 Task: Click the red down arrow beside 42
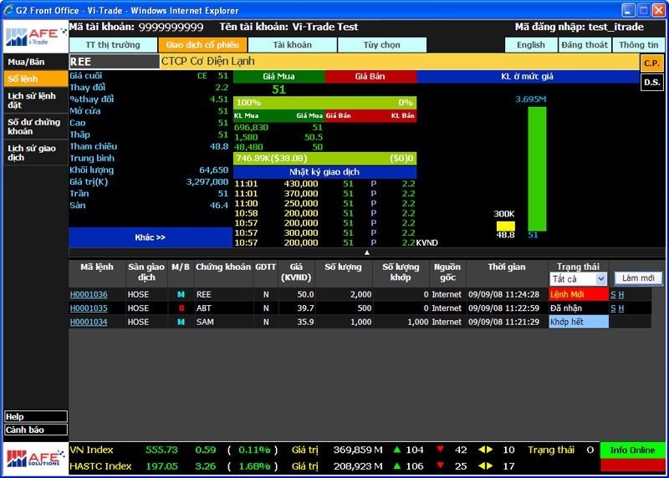440,450
